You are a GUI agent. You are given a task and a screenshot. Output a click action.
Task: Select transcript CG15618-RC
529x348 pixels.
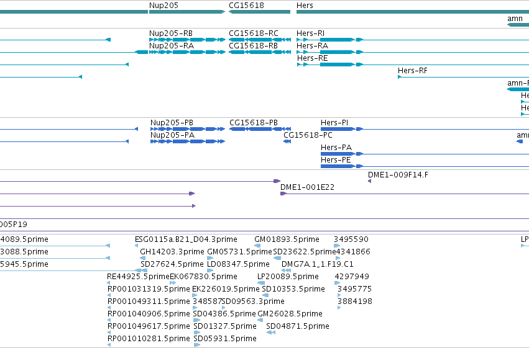(259, 40)
